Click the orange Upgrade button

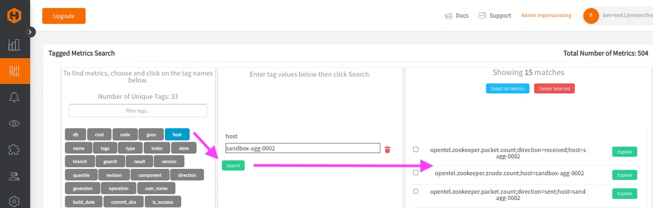pyautogui.click(x=64, y=16)
